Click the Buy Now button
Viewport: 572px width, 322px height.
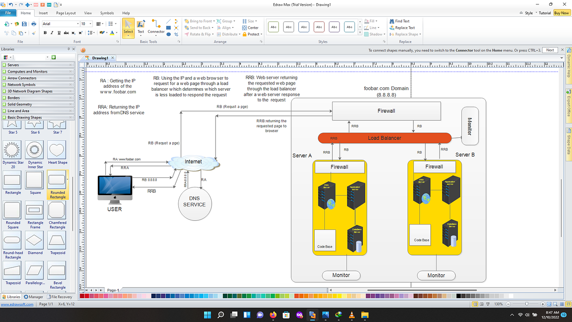tap(561, 13)
